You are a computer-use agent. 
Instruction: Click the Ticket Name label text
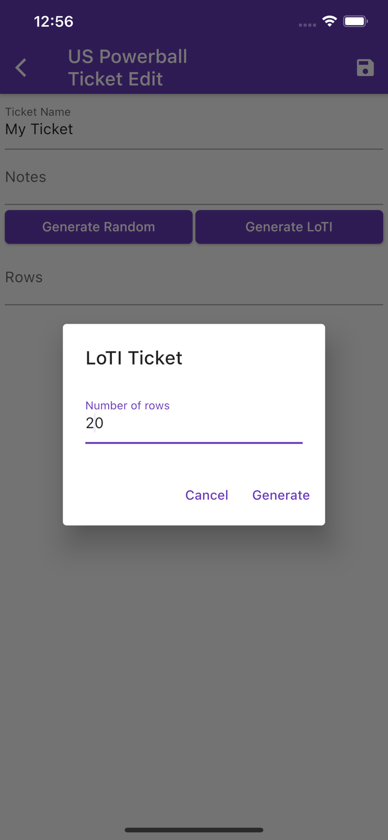(38, 112)
